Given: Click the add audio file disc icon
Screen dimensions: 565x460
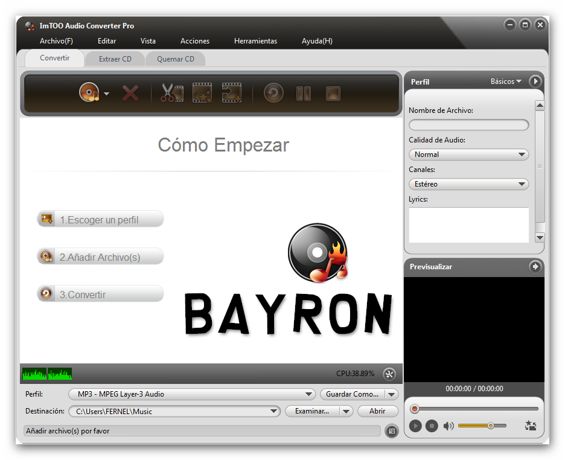Looking at the screenshot, I should pos(89,92).
